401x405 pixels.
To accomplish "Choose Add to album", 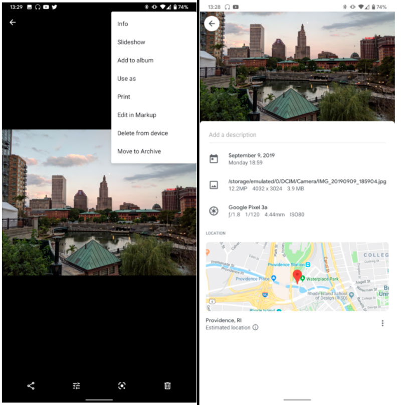I will [x=154, y=60].
